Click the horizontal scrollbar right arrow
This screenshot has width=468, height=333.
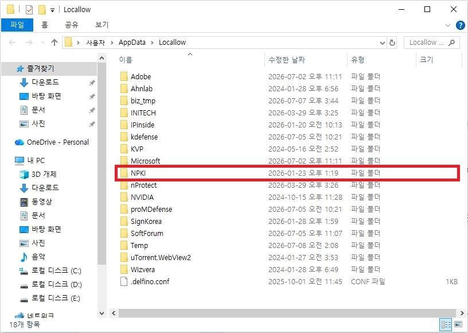pos(462,313)
